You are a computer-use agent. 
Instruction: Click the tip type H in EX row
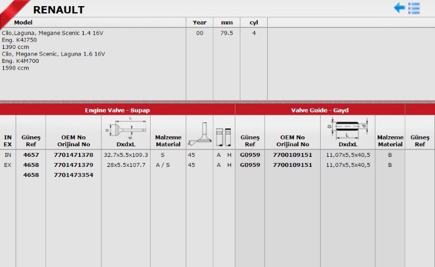[x=229, y=165]
